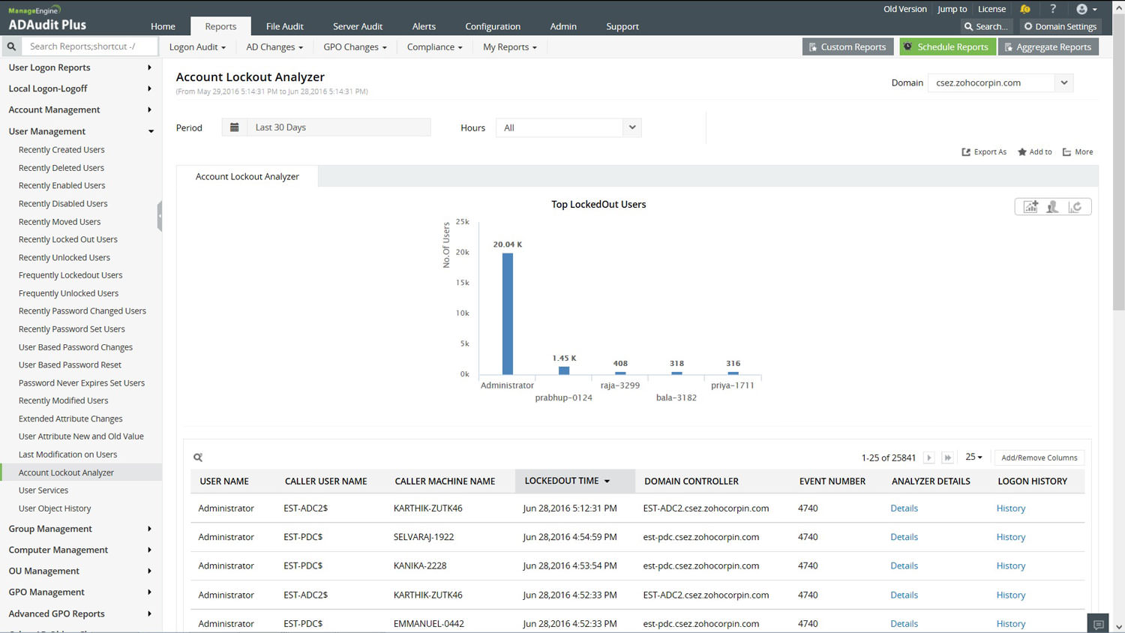
Task: Open the Logon Audit dropdown menu
Action: point(197,47)
